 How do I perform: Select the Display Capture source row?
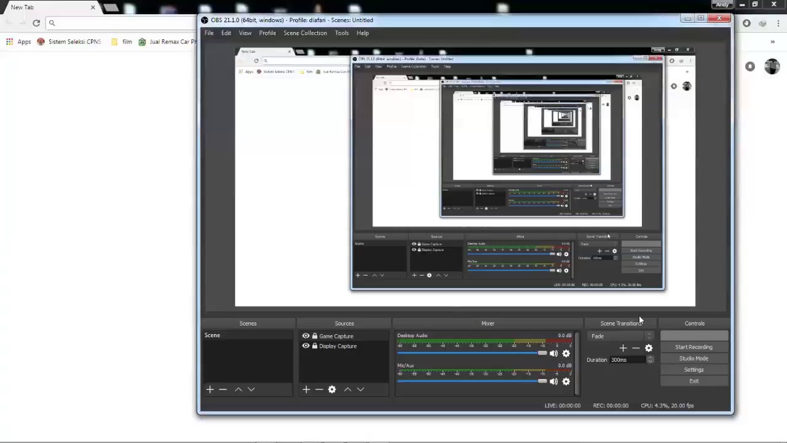tap(344, 346)
